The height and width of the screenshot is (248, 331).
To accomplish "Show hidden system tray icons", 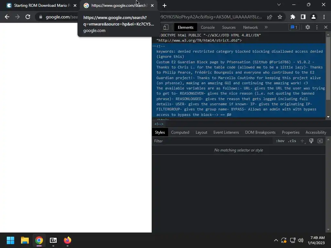I will click(276, 240).
